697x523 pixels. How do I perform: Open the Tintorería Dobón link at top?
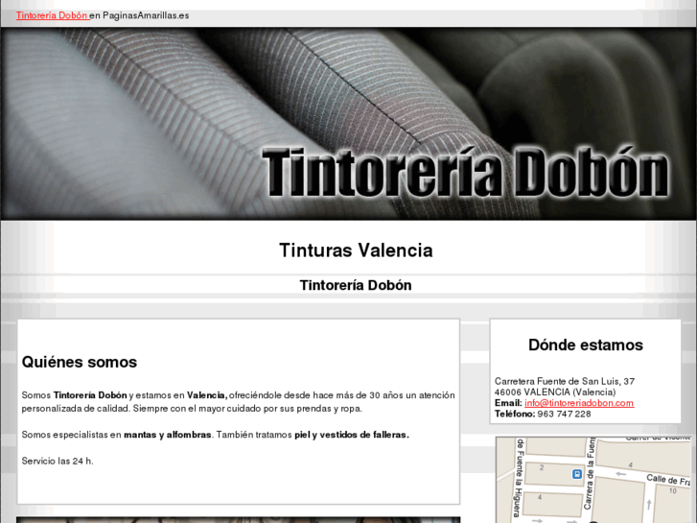53,15
